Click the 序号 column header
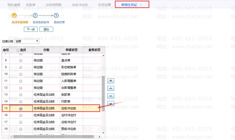Viewport: 235px width, 140px height. (6, 50)
